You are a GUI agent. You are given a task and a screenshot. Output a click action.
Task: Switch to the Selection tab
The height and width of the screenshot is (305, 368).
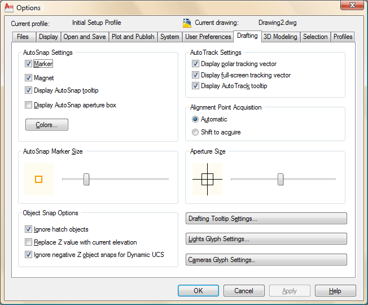point(315,37)
